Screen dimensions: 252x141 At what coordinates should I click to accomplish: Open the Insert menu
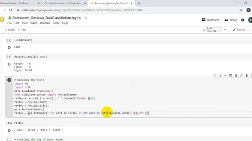coord(34,23)
